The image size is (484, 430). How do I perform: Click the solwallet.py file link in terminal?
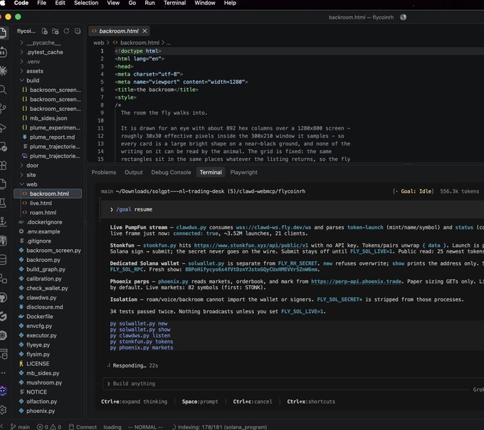click(206, 263)
